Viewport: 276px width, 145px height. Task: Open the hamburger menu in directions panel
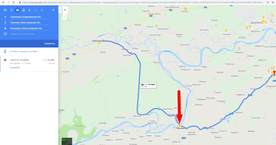[5, 10]
